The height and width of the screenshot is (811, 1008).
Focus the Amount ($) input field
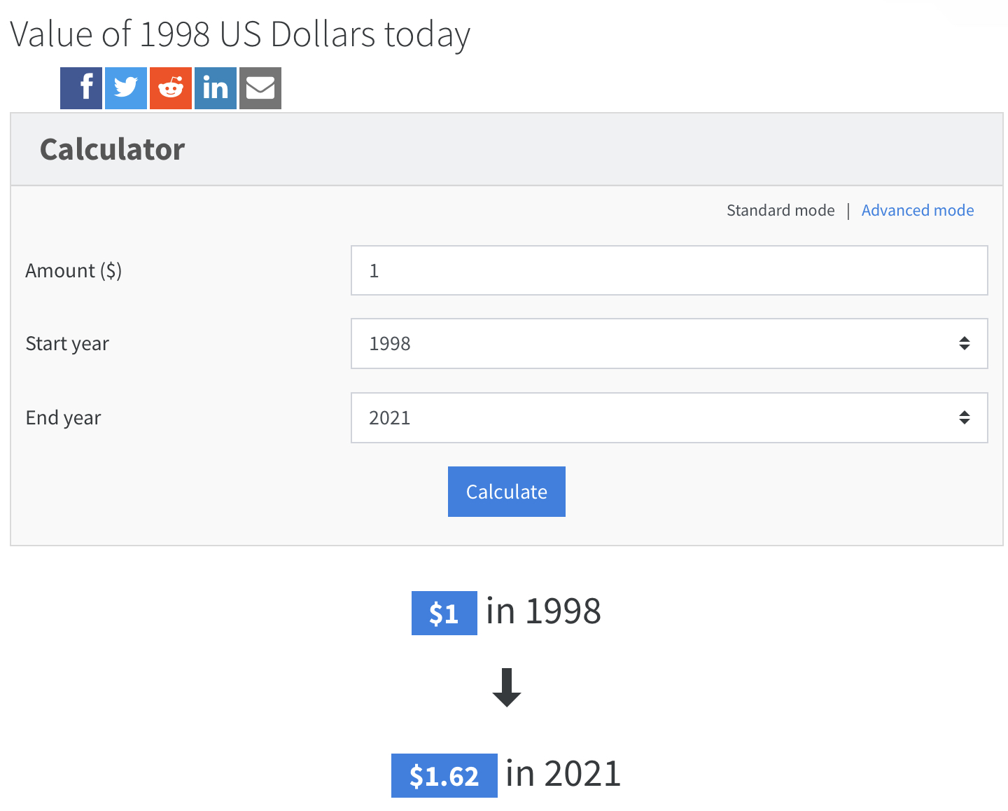[x=669, y=270]
